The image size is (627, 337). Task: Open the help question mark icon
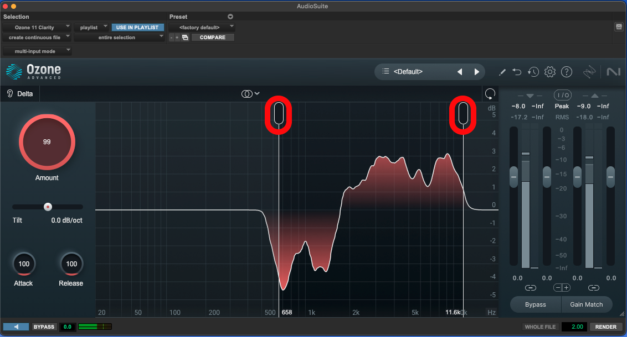(567, 72)
